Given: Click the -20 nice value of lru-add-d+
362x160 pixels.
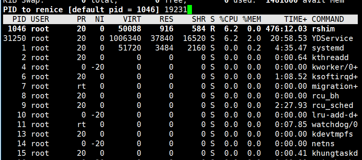Looking at the screenshot, I should point(97,115).
